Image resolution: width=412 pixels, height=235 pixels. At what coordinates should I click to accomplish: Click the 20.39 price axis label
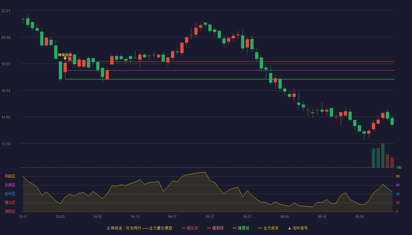6,37
